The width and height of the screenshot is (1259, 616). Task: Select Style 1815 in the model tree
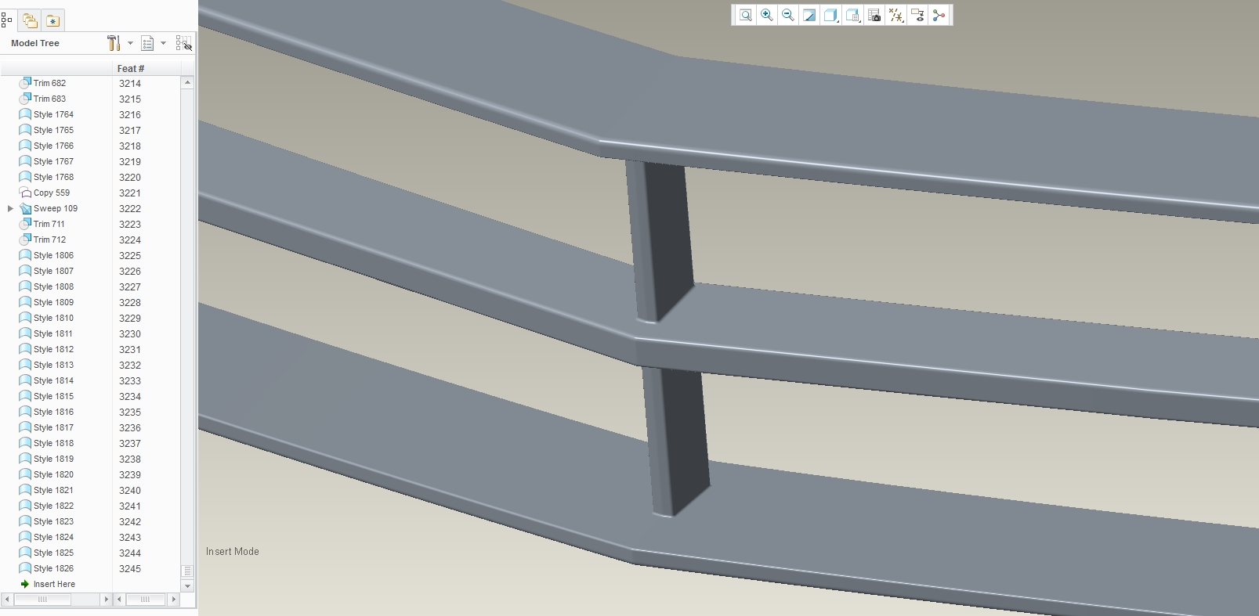point(53,396)
